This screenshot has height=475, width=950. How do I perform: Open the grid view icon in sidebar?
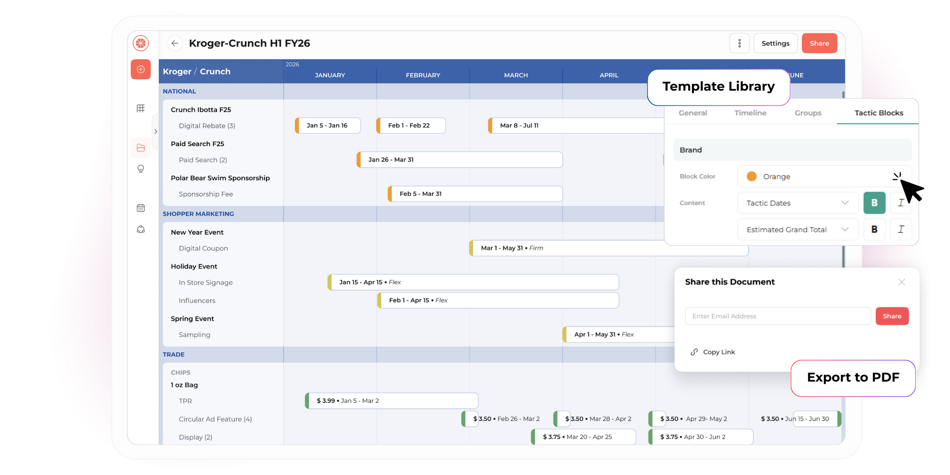[x=141, y=108]
